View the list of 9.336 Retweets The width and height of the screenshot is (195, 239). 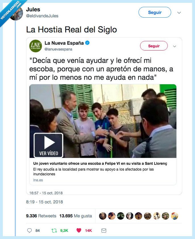41,216
